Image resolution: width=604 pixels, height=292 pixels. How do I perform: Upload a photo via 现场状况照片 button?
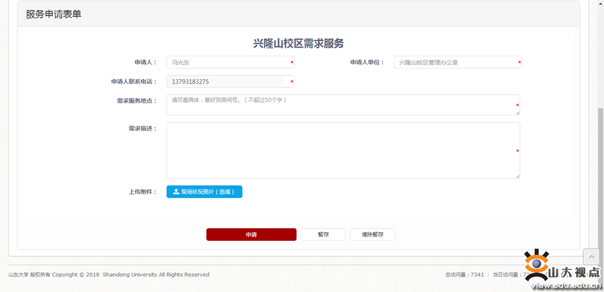[204, 192]
